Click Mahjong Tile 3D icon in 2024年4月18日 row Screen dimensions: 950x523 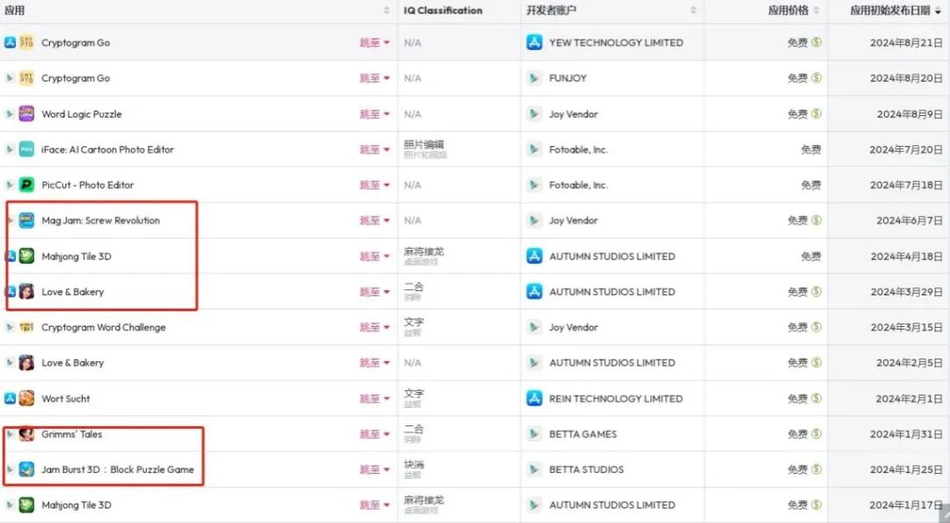(x=26, y=256)
